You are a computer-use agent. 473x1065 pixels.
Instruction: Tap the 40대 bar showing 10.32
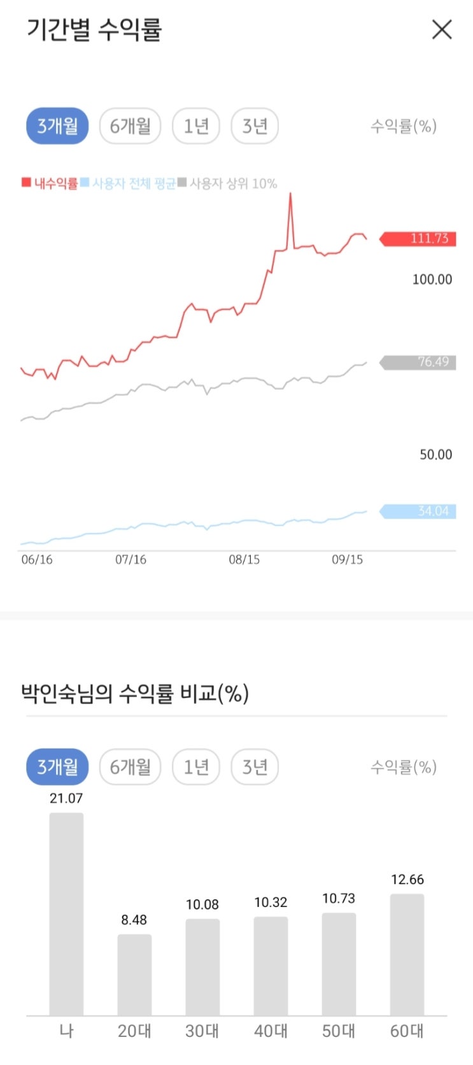tap(271, 966)
